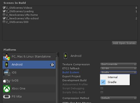140x103 pixels.
Task: Open the ETC2 fallback 32-bit dropdown
Action: (119, 68)
